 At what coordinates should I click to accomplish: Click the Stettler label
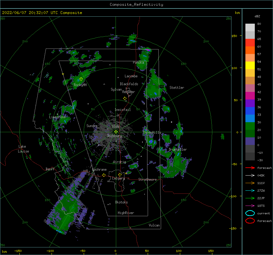(x=177, y=88)
